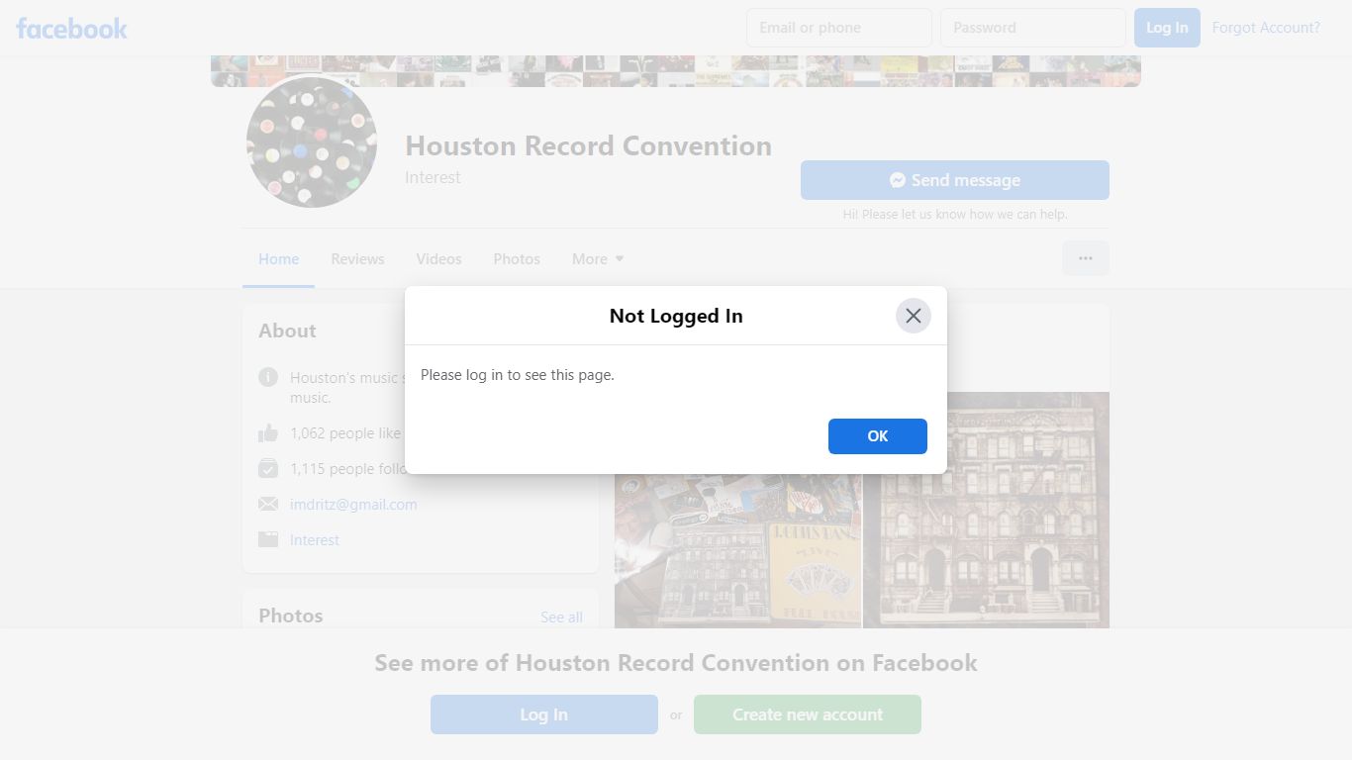The height and width of the screenshot is (760, 1352).
Task: Select the Home tab
Action: pyautogui.click(x=278, y=259)
